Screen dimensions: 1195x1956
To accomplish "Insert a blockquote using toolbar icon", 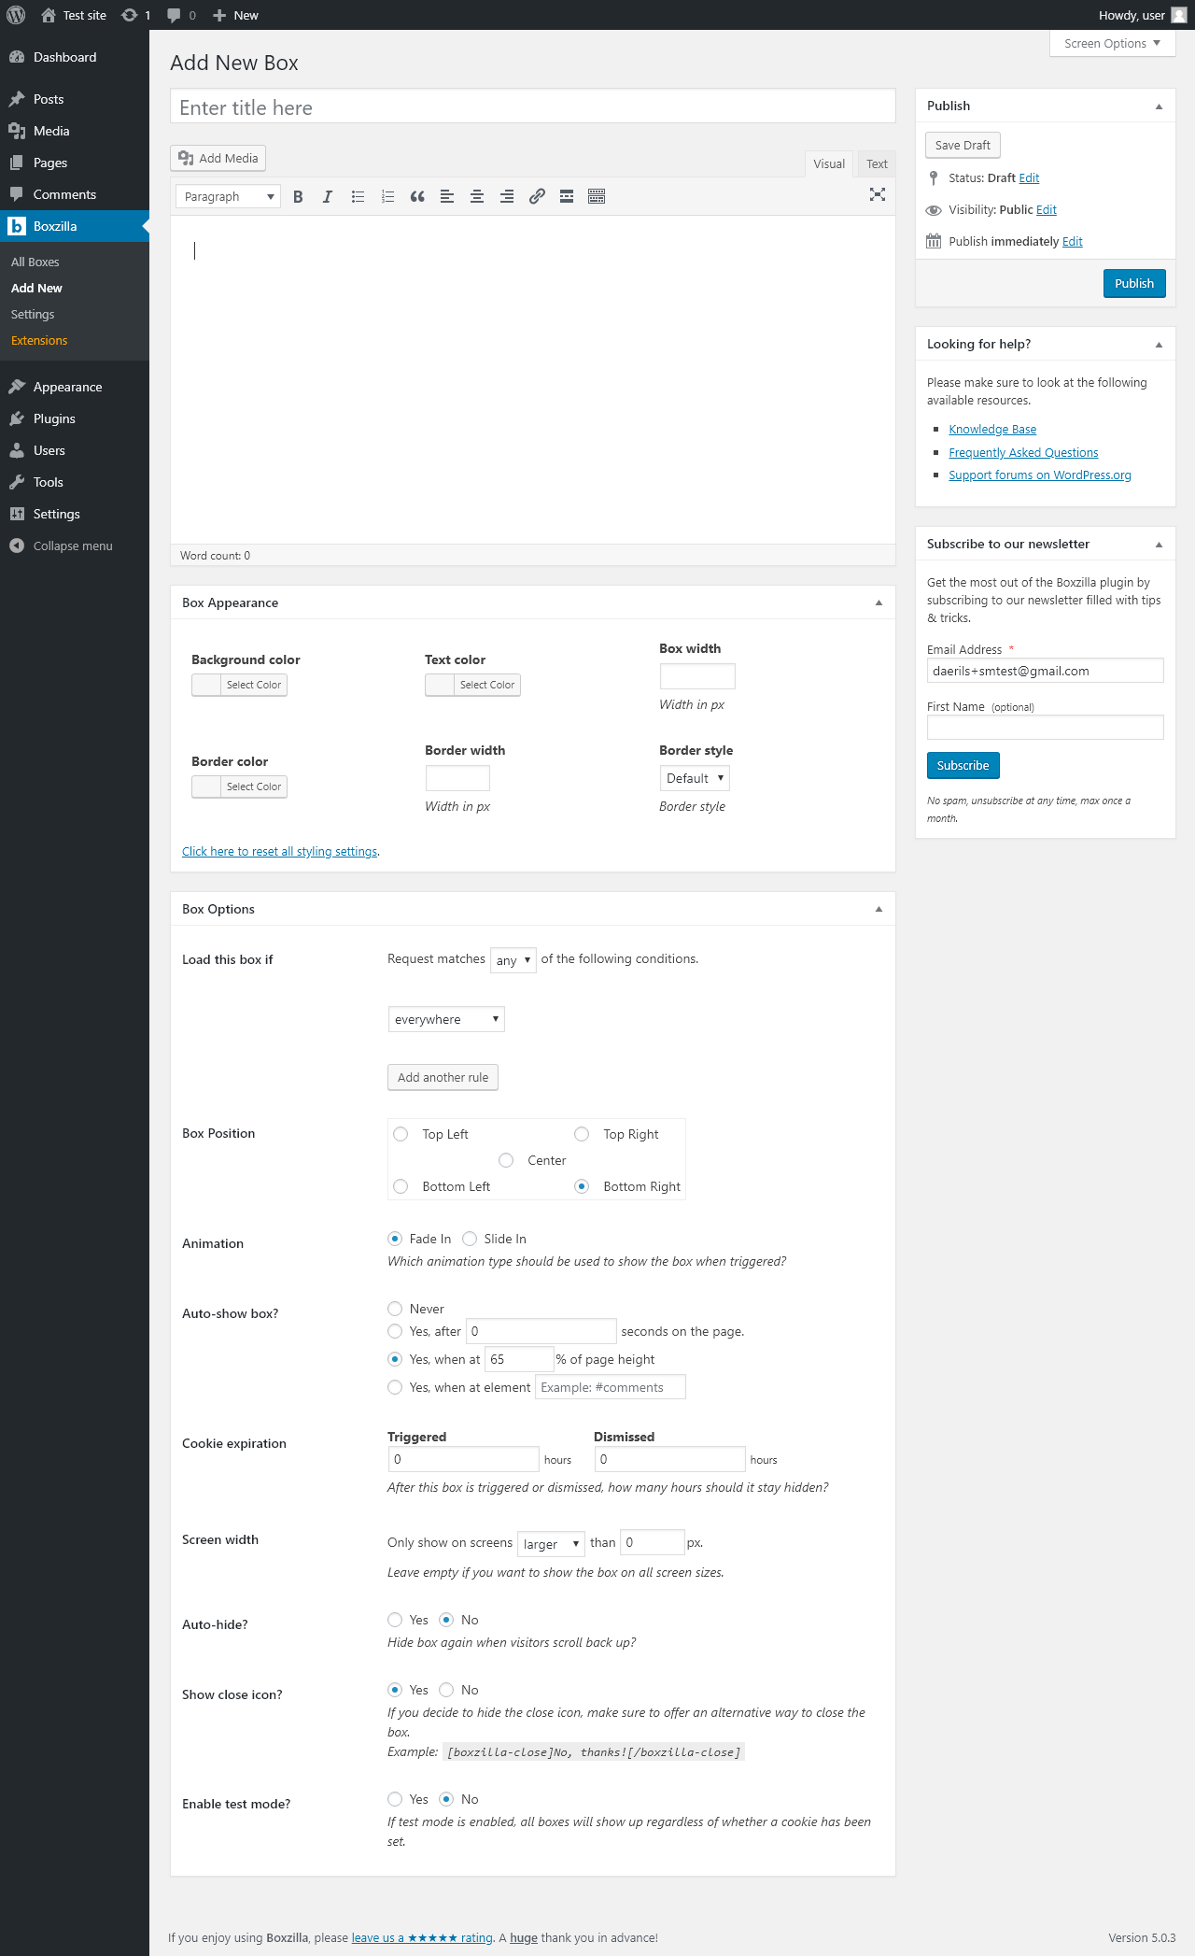I will pos(417,196).
